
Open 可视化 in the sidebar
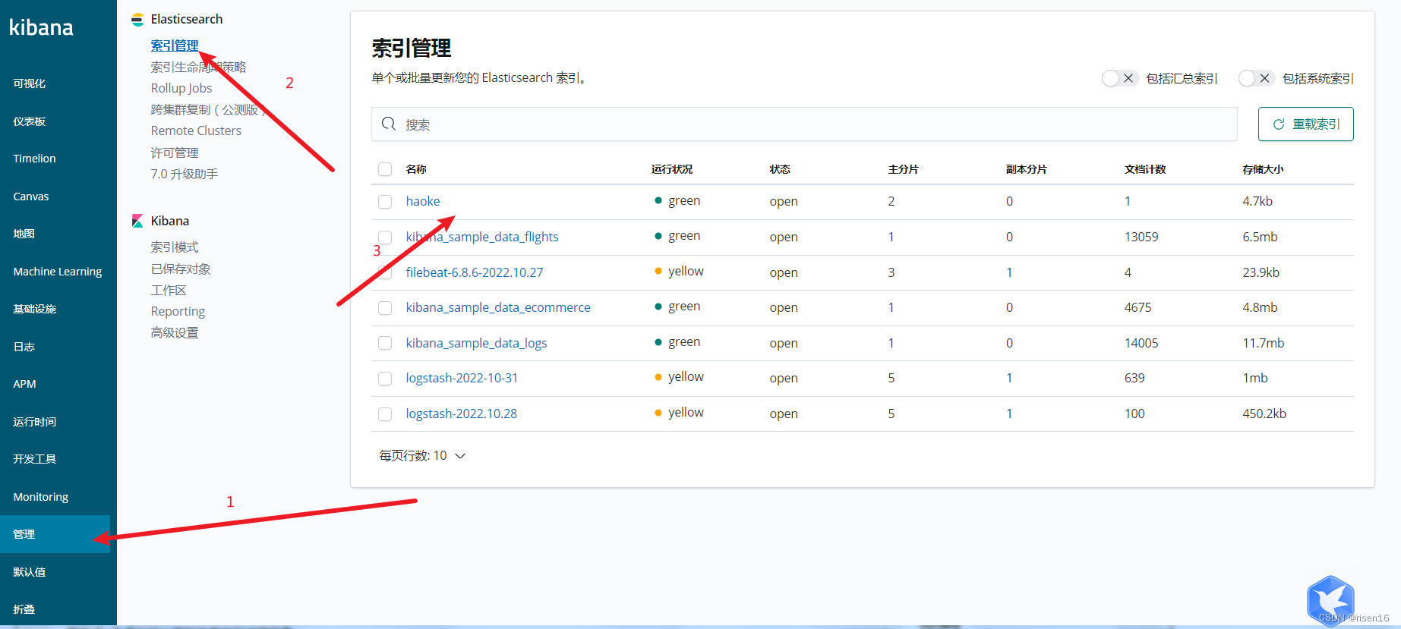click(x=30, y=83)
